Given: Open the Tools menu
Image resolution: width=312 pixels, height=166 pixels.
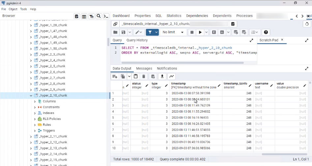Looking at the screenshot, I should point(23,9).
